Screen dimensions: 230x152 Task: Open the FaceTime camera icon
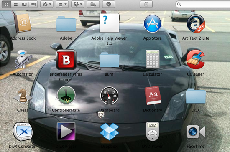196,132
